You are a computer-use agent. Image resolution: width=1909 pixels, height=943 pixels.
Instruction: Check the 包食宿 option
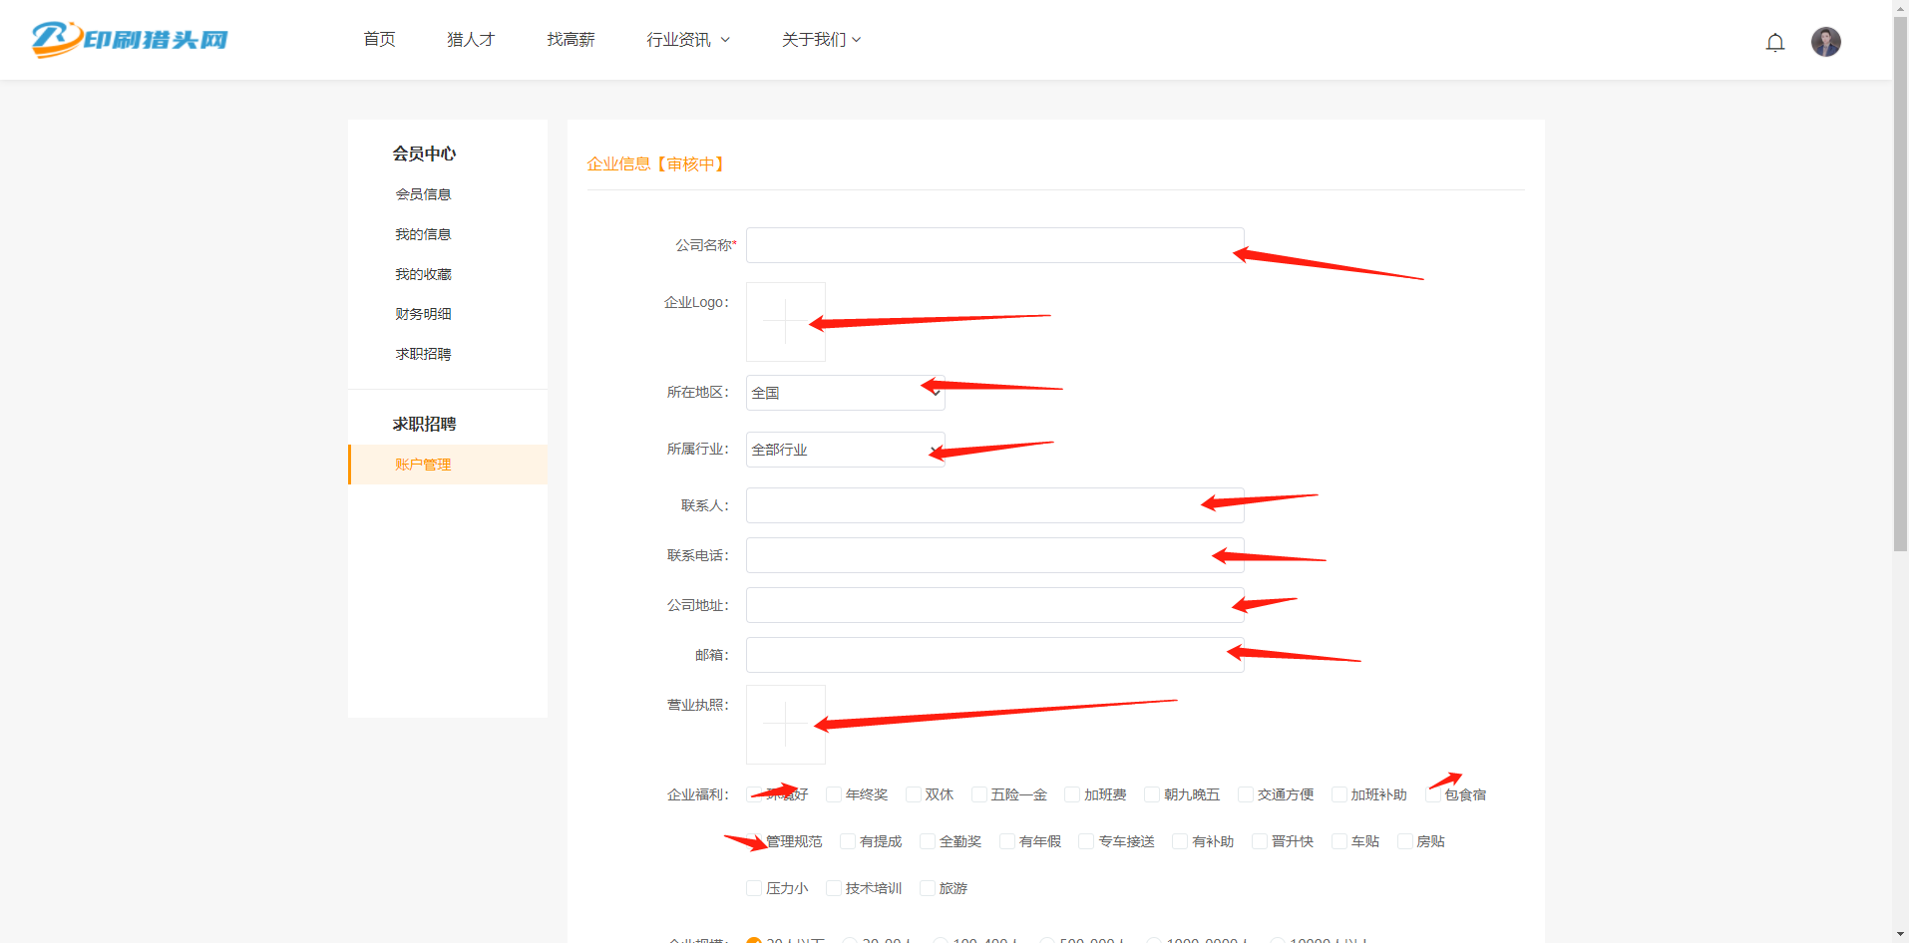[1432, 793]
